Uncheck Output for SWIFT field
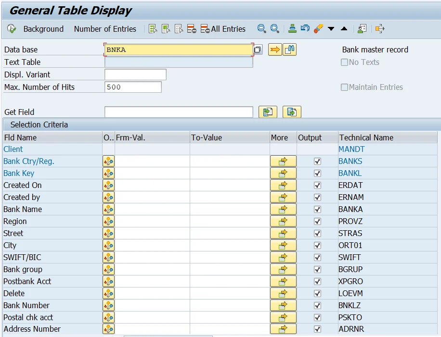The image size is (441, 337). point(318,258)
